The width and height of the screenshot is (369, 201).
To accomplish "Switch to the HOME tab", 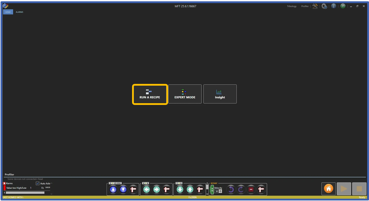I will [8, 12].
